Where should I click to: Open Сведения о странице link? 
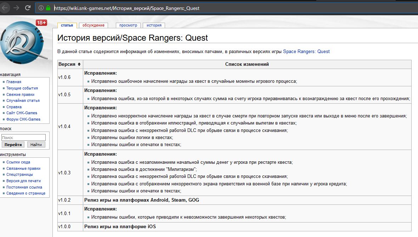click(26, 193)
